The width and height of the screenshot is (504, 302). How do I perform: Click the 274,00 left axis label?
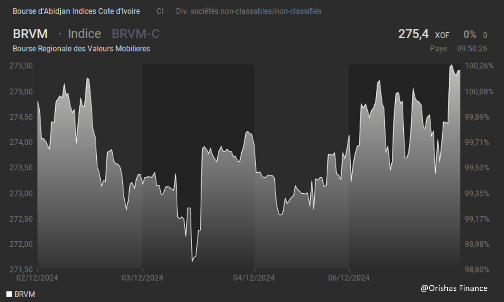coord(20,142)
